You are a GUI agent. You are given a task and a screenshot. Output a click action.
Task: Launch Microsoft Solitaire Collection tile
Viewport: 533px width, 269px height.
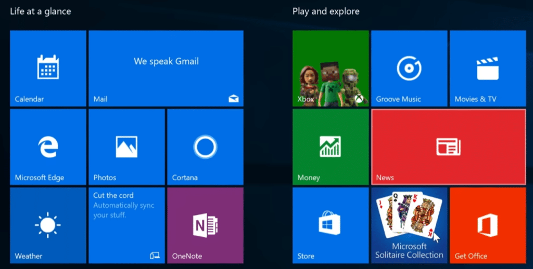click(x=409, y=225)
